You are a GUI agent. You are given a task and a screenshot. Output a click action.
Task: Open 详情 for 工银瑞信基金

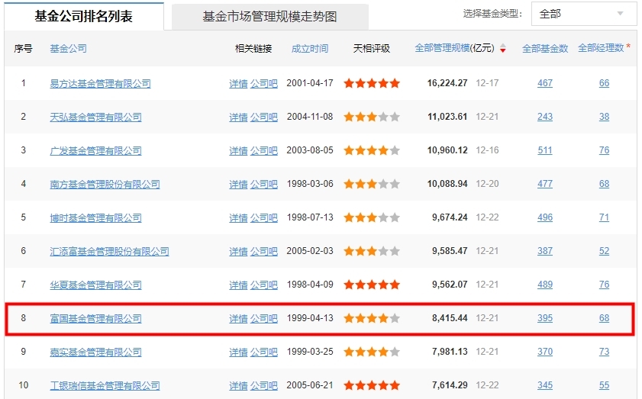(x=238, y=385)
